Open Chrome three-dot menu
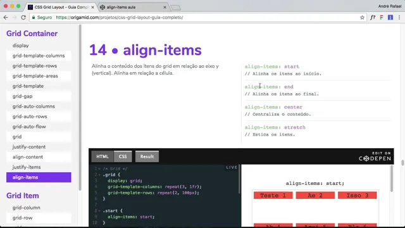405x228 pixels. coord(399,17)
